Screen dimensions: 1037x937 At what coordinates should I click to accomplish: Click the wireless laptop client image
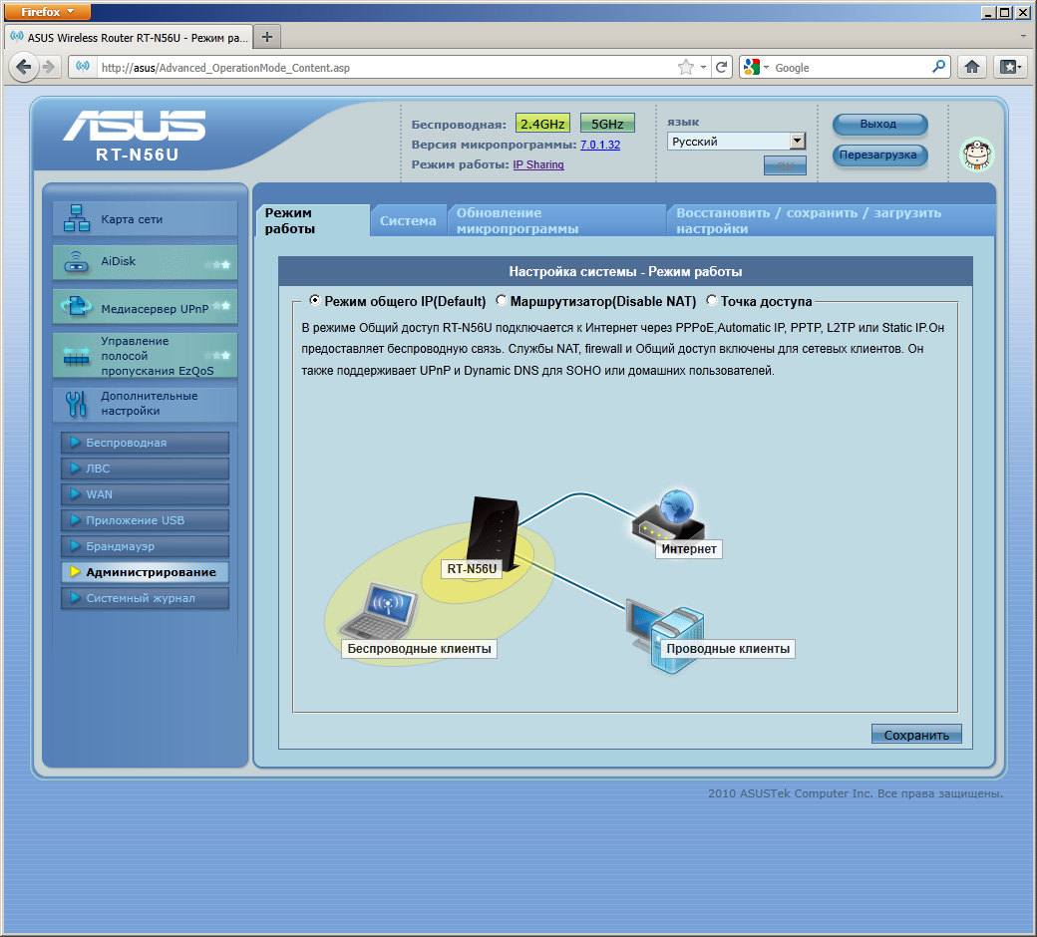pos(380,612)
